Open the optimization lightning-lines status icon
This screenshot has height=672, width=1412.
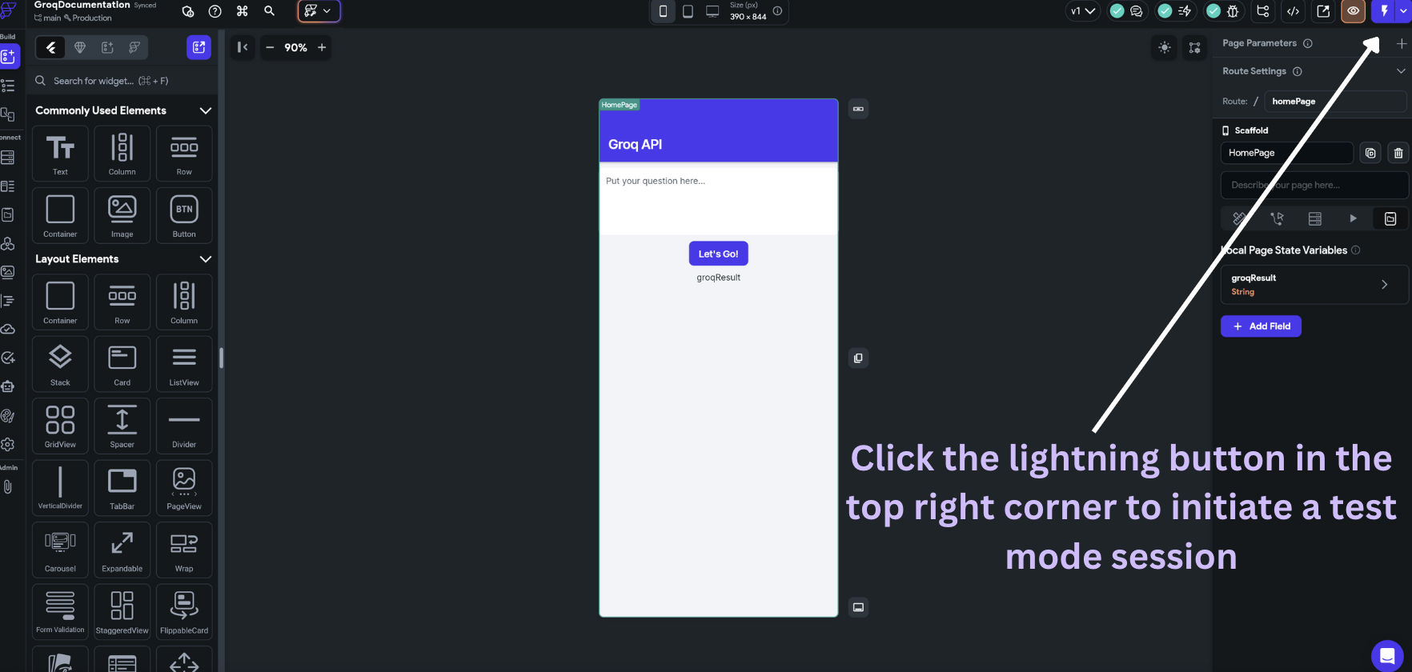(x=1185, y=11)
